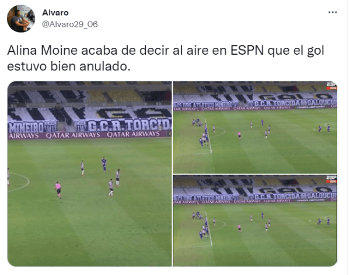Screen dimensions: 350x275
Task: Open the three-dot more options menu
Action: [332, 12]
